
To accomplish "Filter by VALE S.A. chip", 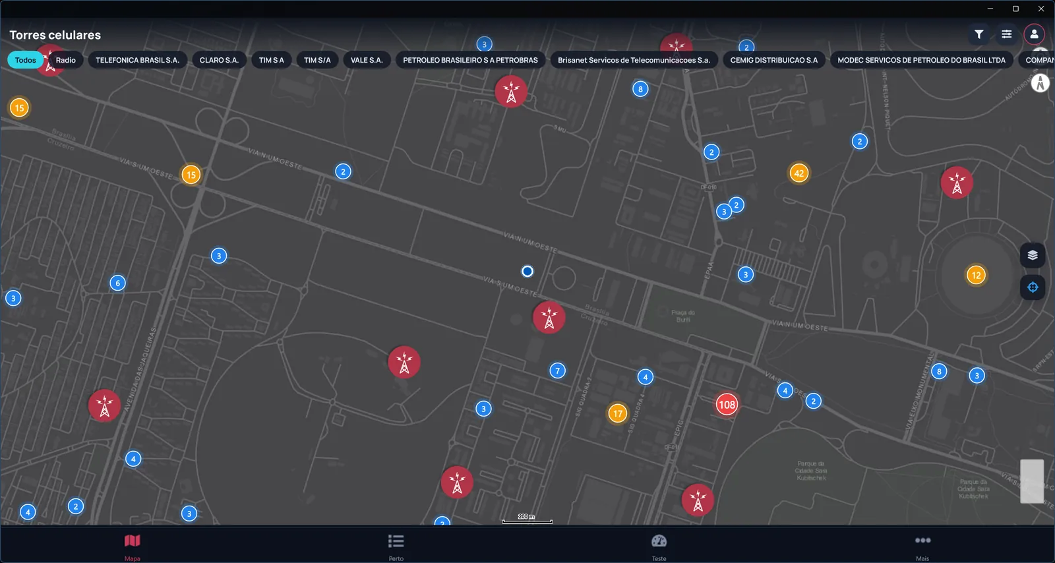I will 367,60.
